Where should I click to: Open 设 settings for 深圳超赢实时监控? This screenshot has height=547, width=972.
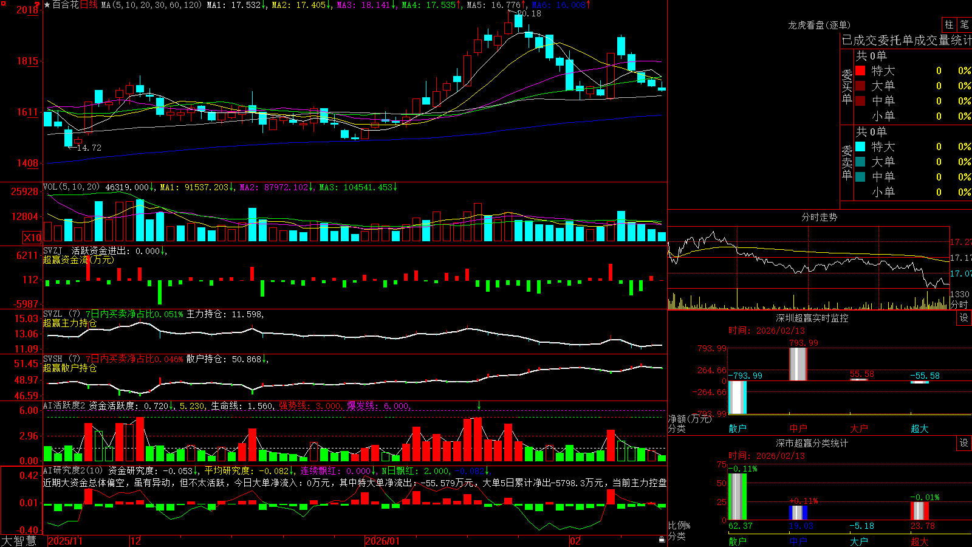964,318
